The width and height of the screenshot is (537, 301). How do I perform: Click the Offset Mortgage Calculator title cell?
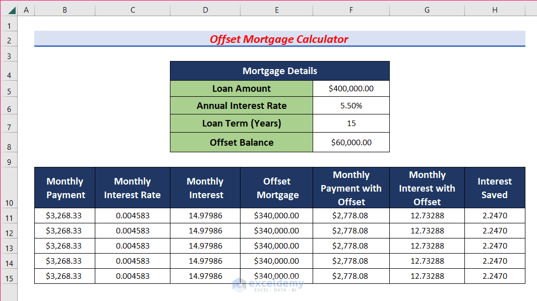[x=279, y=39]
